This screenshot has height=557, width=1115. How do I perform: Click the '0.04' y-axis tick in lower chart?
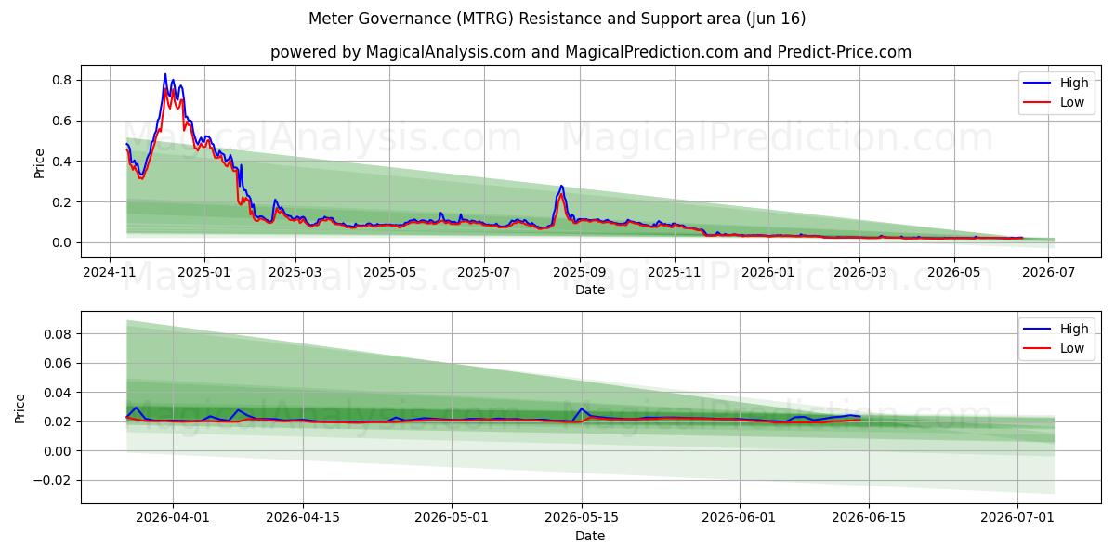(59, 393)
